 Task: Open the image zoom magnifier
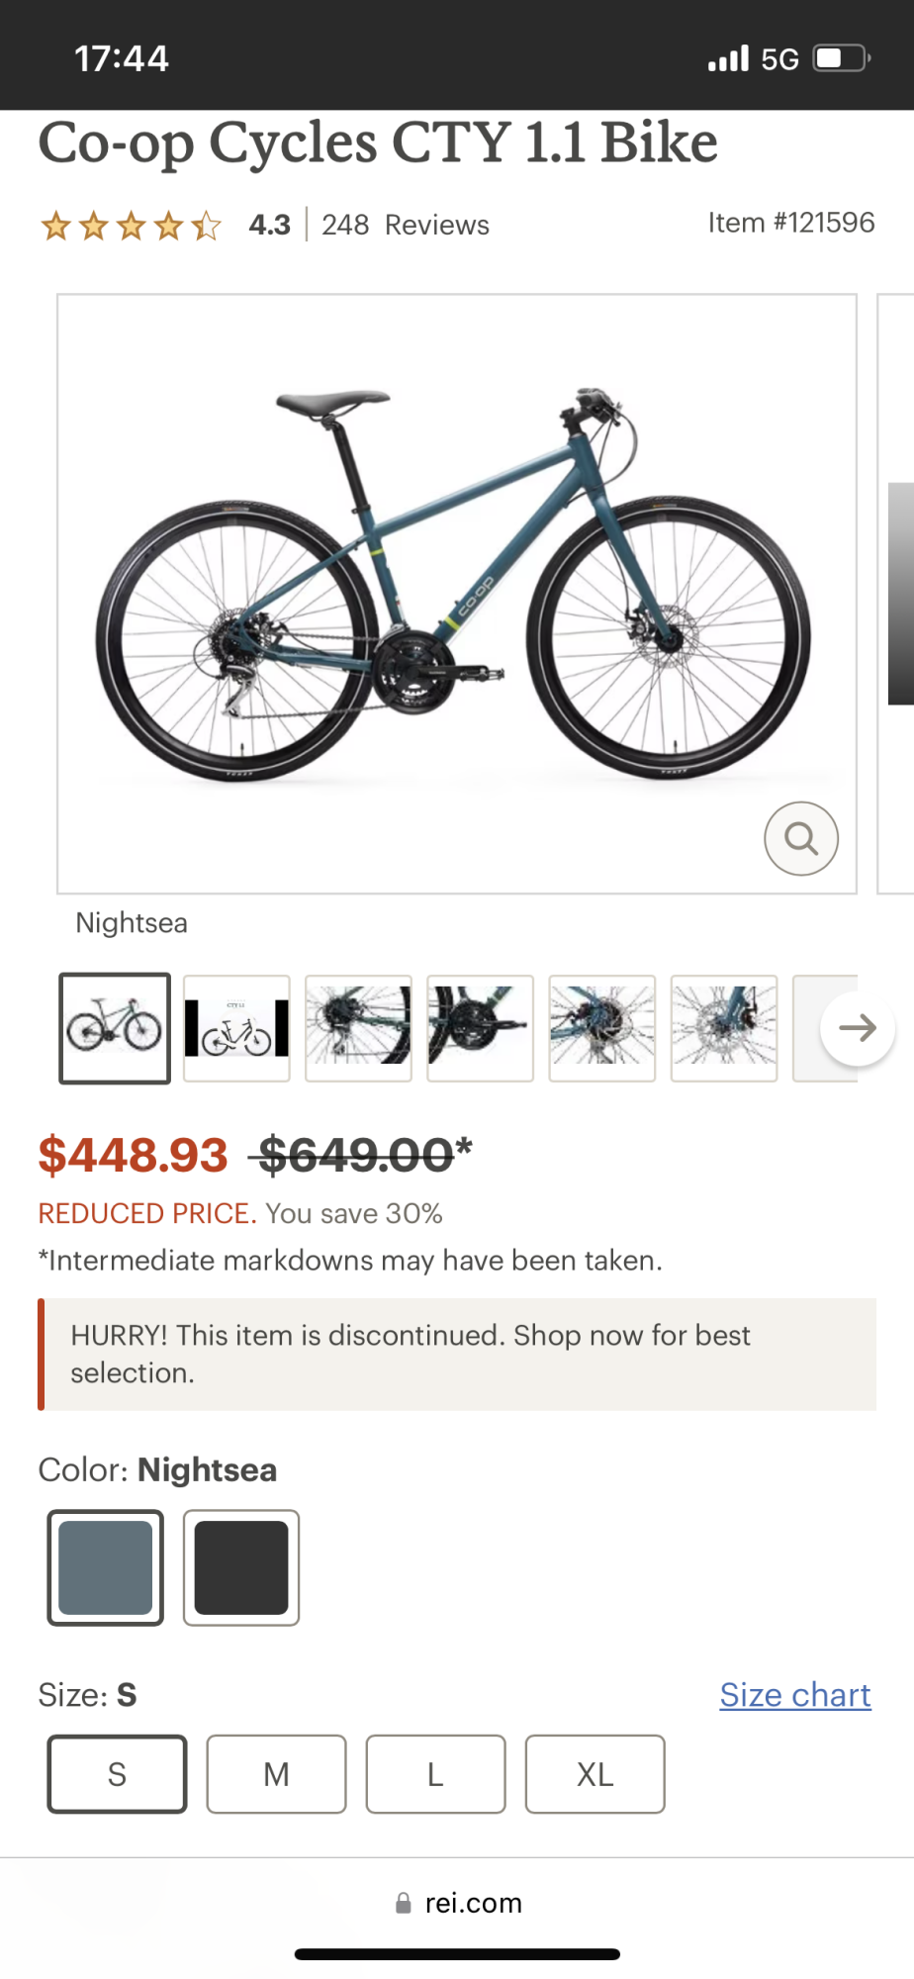(x=801, y=838)
